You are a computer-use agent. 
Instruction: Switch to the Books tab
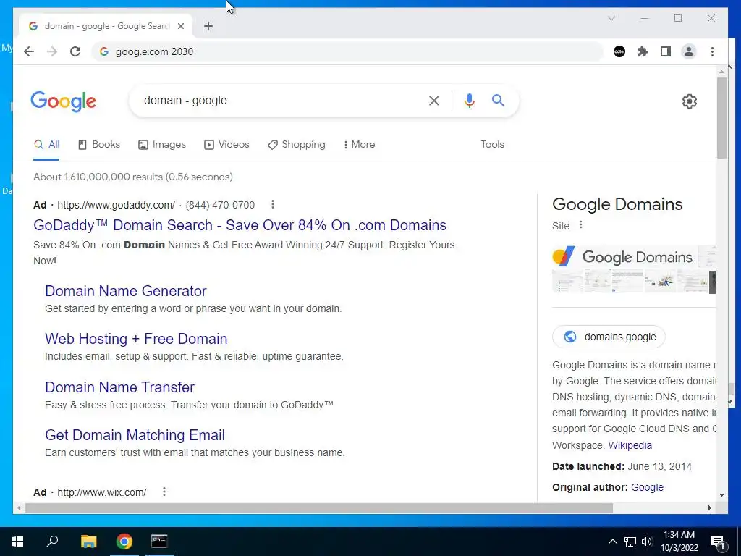click(98, 144)
